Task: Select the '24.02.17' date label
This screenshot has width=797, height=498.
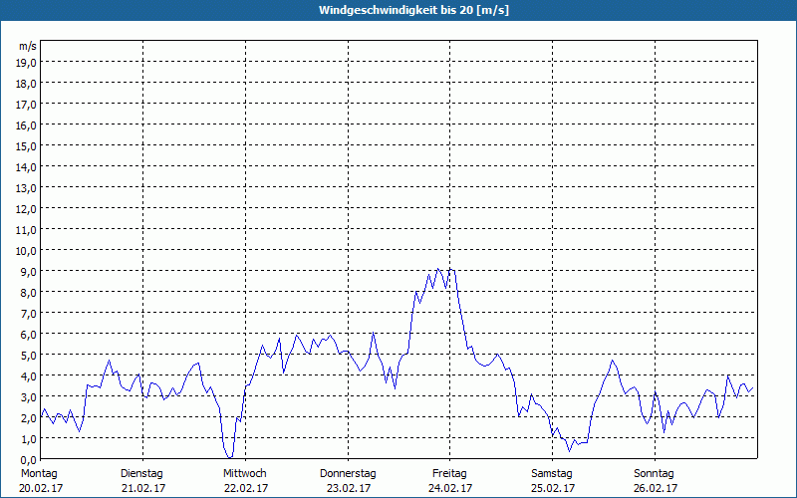Action: (450, 488)
